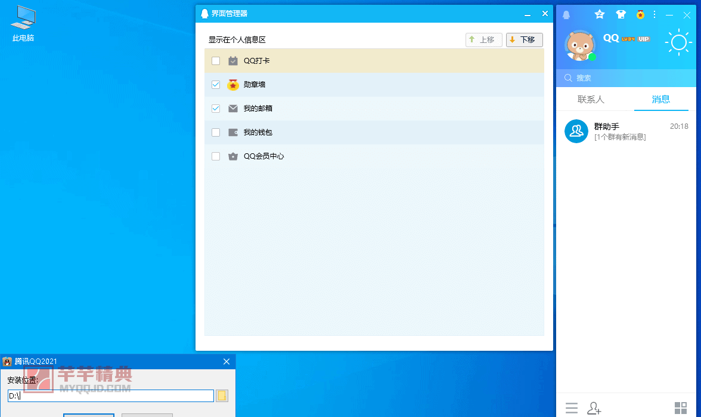Screen dimensions: 701x417
Task: Click the LV34 level badge
Action: (628, 39)
